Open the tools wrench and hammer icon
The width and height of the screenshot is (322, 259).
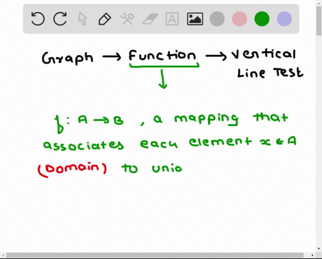(x=127, y=19)
